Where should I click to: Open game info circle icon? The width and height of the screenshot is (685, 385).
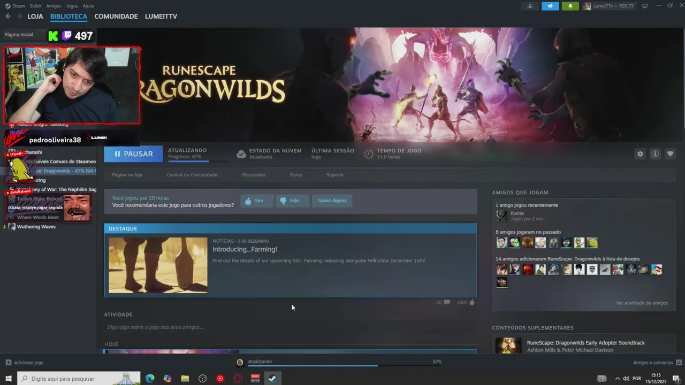pyautogui.click(x=655, y=154)
